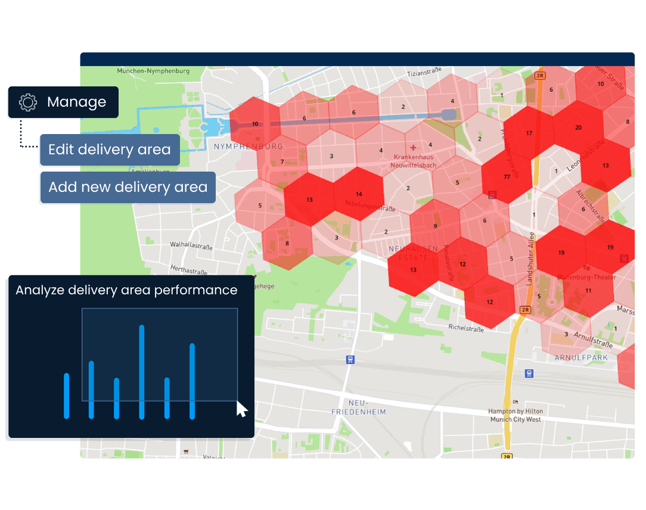Select the hexagon labeled 10 near Nymphenburg
The height and width of the screenshot is (510, 646).
(x=254, y=124)
